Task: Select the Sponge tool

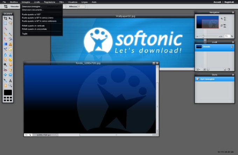Action: tap(10, 60)
